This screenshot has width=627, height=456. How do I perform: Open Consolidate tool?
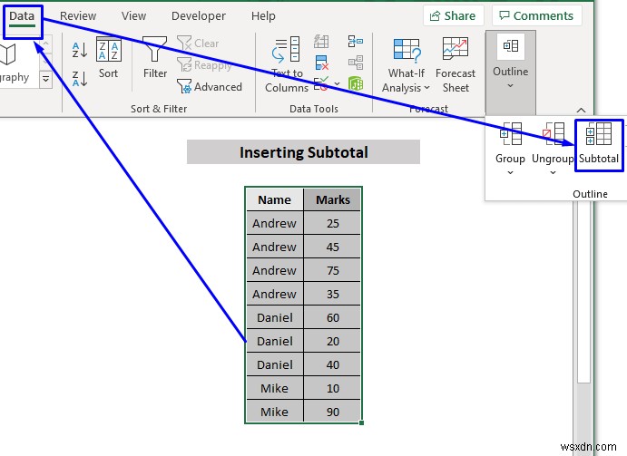[x=356, y=41]
